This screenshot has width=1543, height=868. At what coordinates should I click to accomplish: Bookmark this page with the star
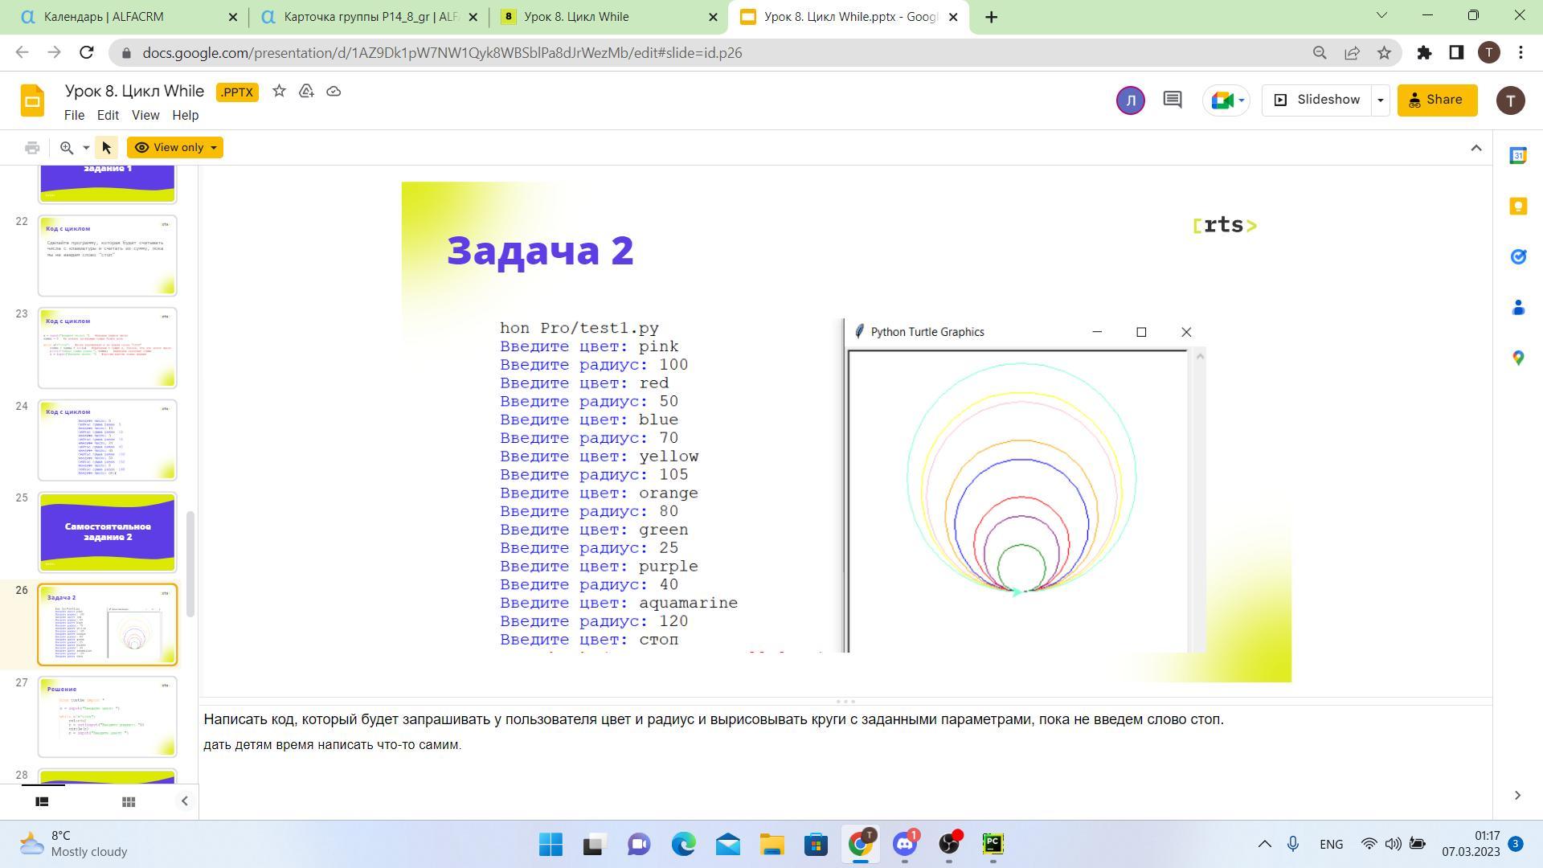coord(1384,53)
